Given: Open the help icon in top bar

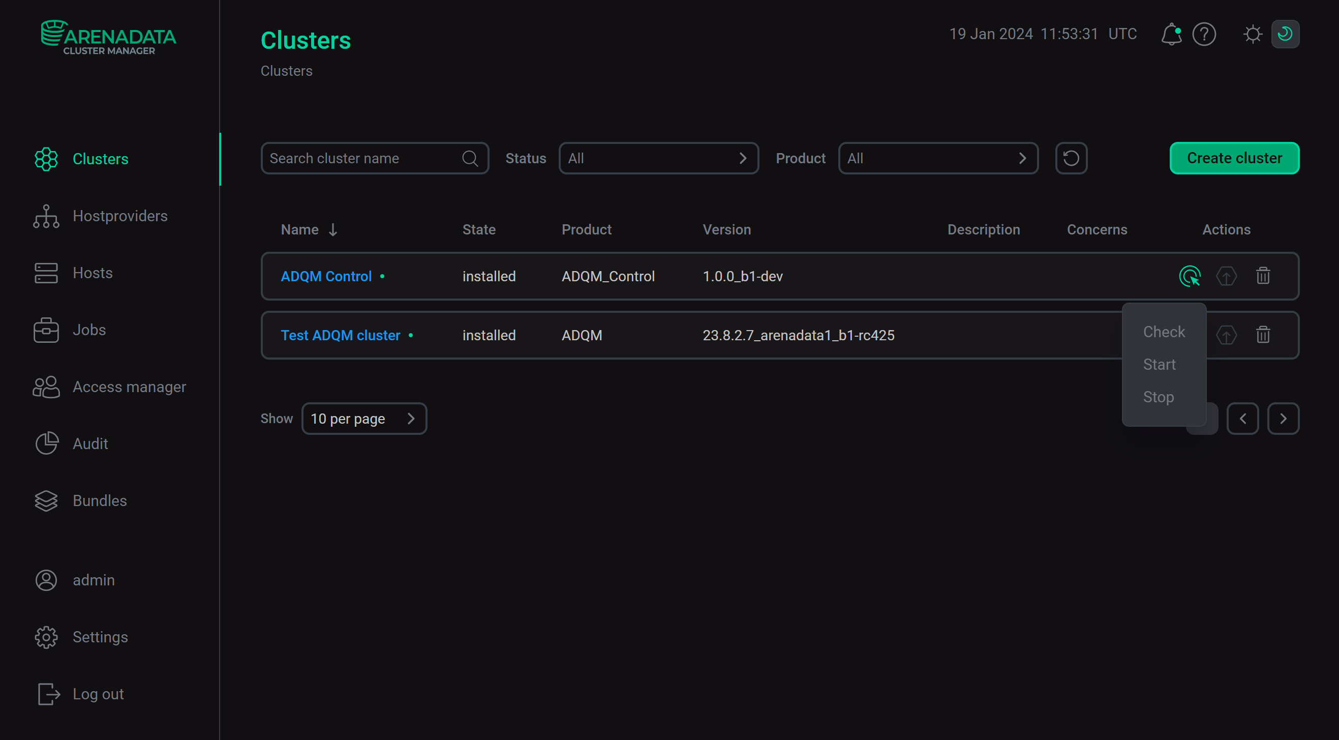Looking at the screenshot, I should [1204, 34].
